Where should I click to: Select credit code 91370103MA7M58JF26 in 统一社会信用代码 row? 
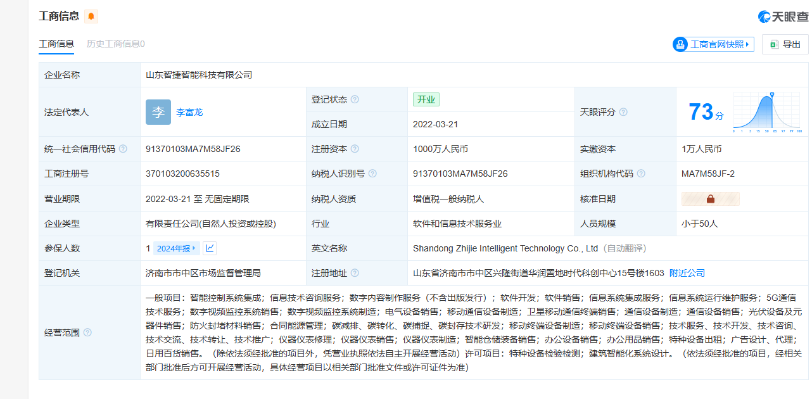pos(193,149)
